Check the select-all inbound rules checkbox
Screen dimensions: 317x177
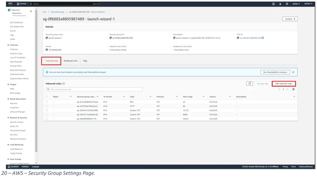tap(47, 97)
